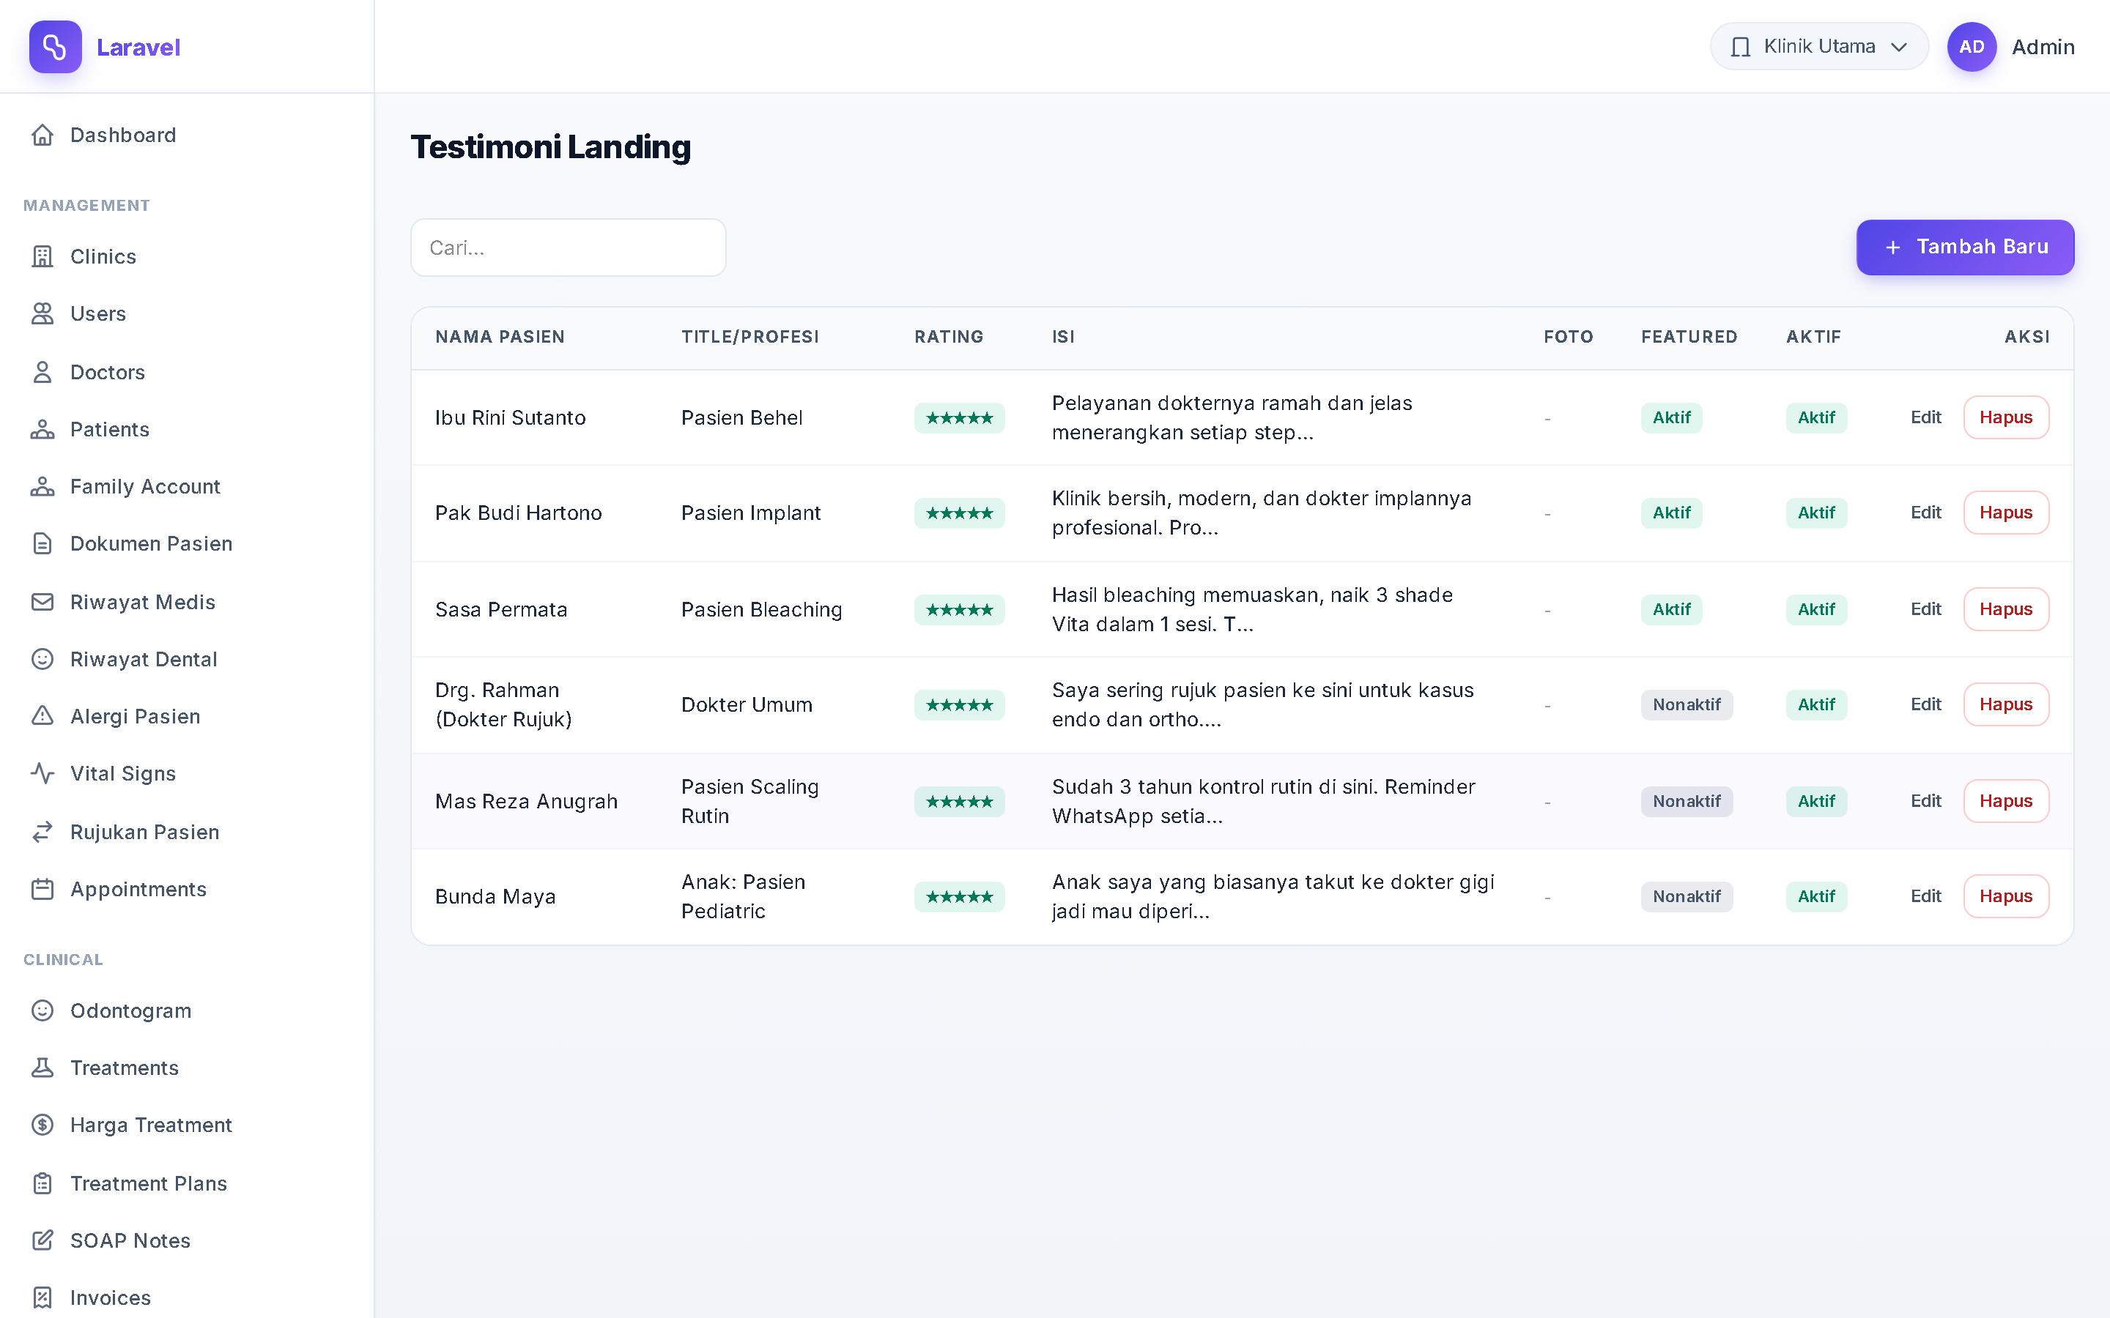Screen dimensions: 2110x1318
Task: Click the star rating for Bunda Maya
Action: pyautogui.click(x=959, y=896)
